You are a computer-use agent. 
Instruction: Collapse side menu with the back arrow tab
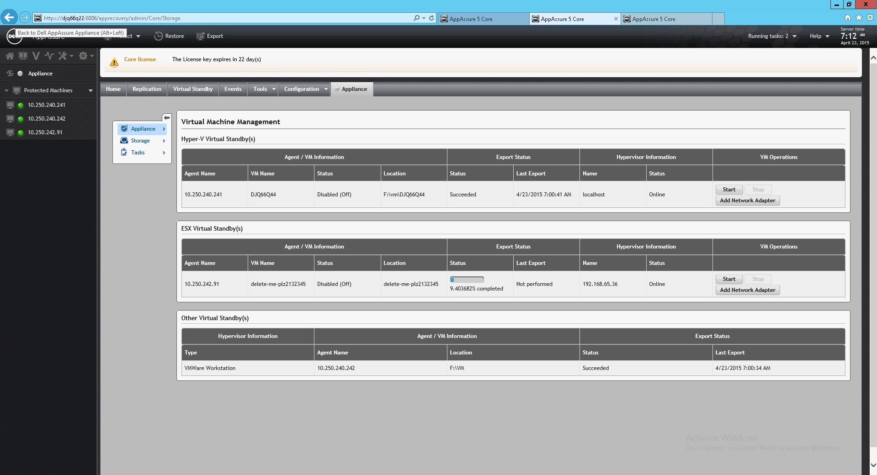click(x=167, y=117)
